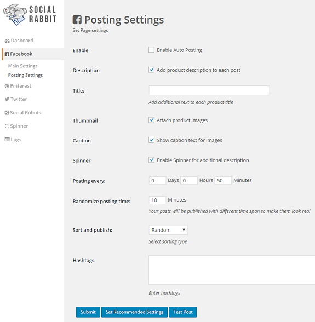This screenshot has width=315, height=322.
Task: Focus the Title text field
Action: click(209, 90)
